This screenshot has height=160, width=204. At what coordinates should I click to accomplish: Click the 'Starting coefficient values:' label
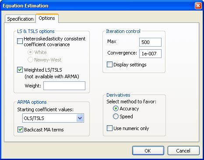(x=46, y=109)
